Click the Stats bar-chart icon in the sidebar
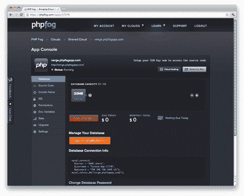 tap(35, 118)
